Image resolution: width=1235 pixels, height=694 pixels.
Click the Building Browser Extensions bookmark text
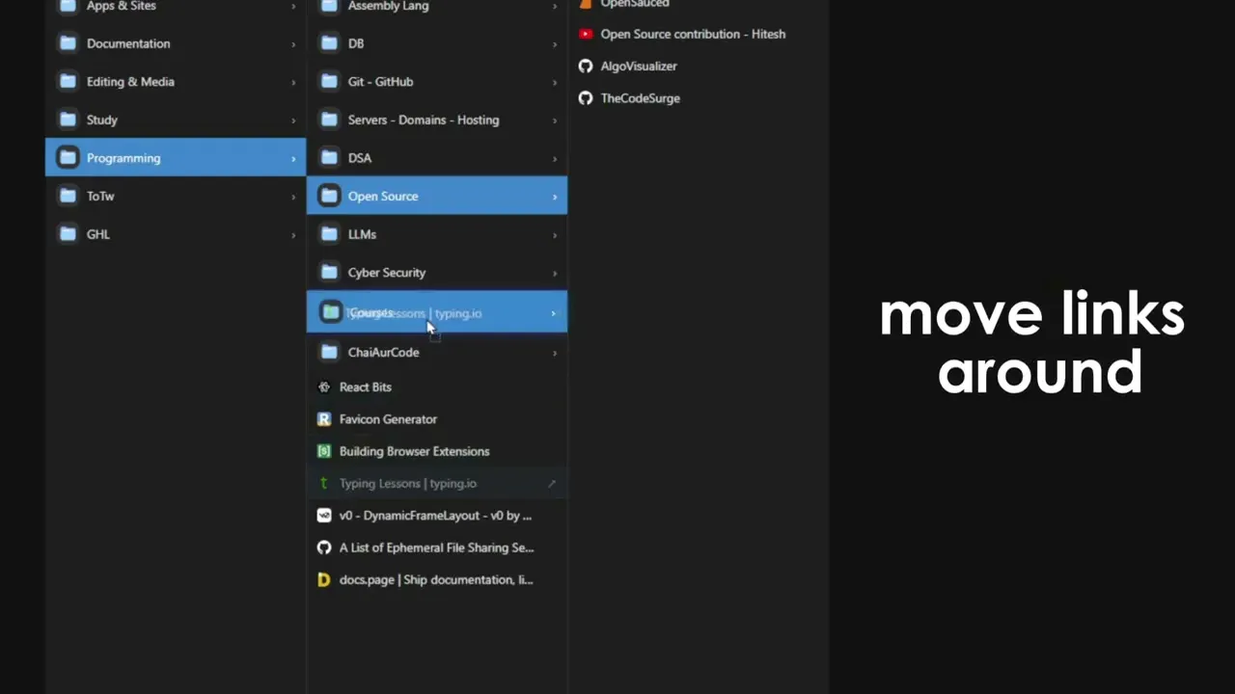[x=415, y=451]
